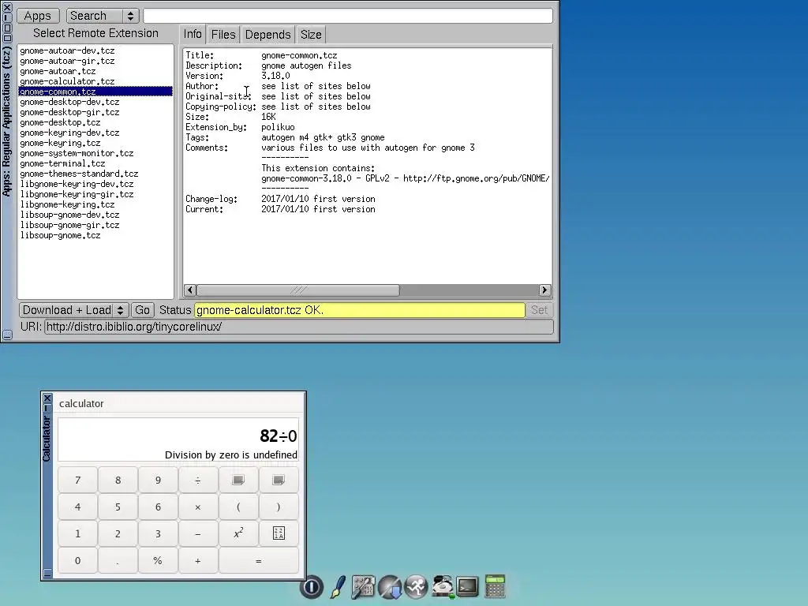Select gnome-desktop-gir.tcz in extension list
The height and width of the screenshot is (606, 808).
point(95,112)
